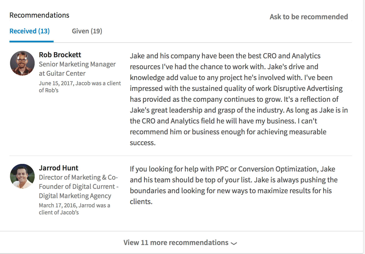This screenshot has width=365, height=254.
Task: Click the March 17, 2016 relationship note
Action: 74,208
